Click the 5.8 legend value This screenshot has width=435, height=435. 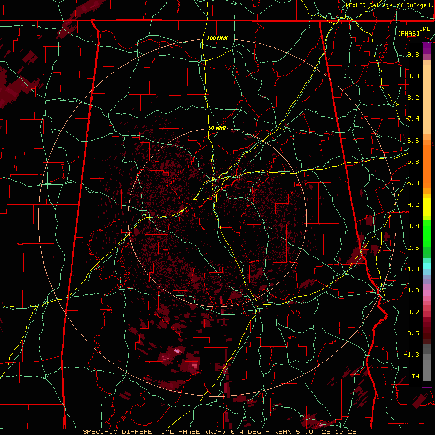tap(413, 162)
